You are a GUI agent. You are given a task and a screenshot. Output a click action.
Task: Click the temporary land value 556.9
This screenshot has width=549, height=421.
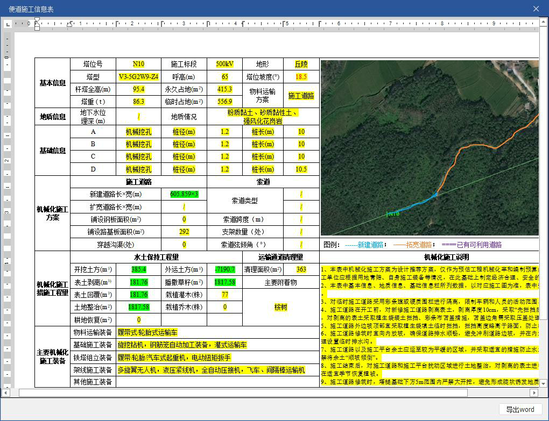coord(225,102)
